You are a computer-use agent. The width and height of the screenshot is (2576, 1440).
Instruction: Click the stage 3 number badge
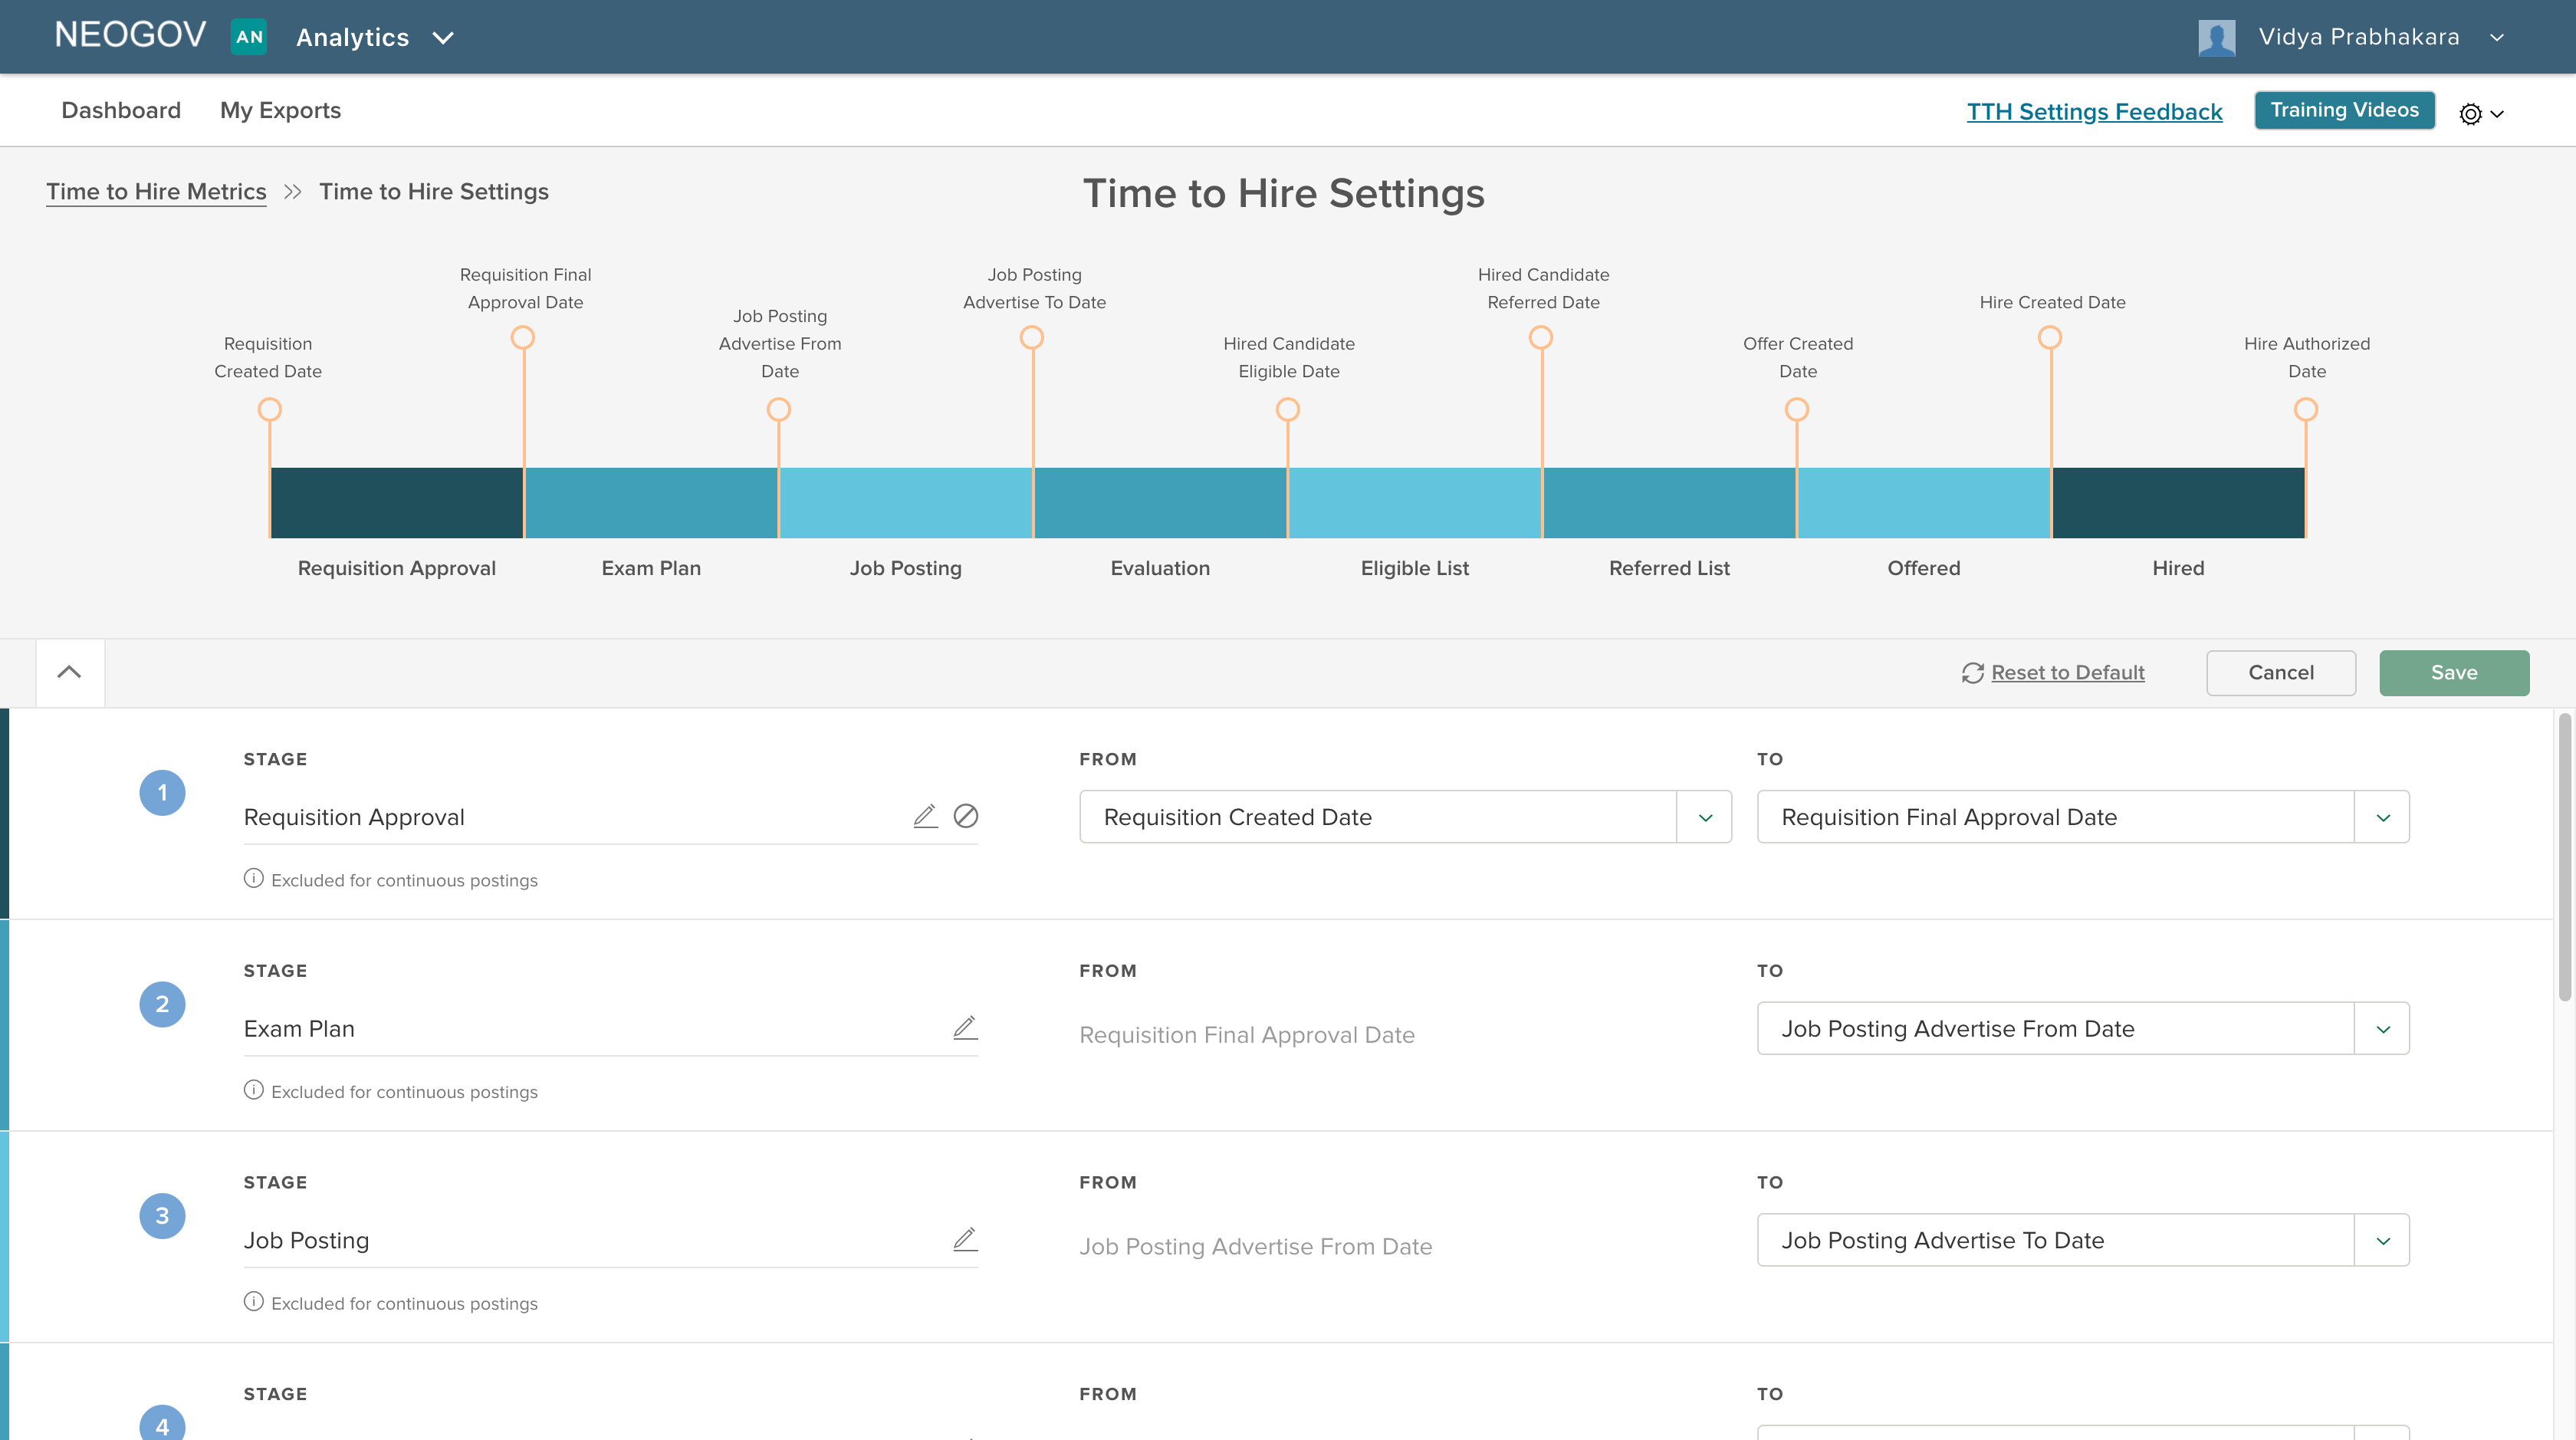coord(162,1216)
